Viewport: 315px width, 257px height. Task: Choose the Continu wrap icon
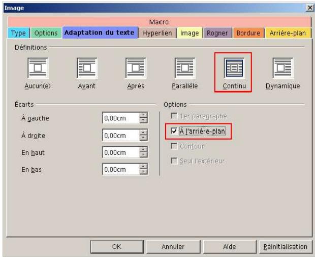point(234,68)
